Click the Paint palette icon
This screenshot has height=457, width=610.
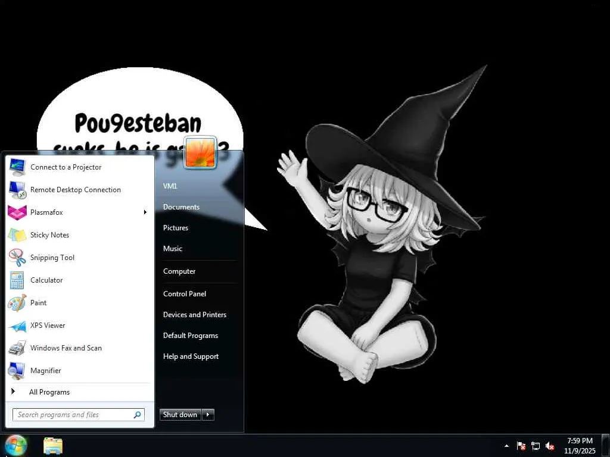(17, 303)
